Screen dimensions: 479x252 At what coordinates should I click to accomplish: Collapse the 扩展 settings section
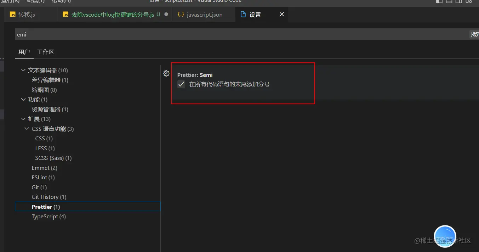(23, 119)
